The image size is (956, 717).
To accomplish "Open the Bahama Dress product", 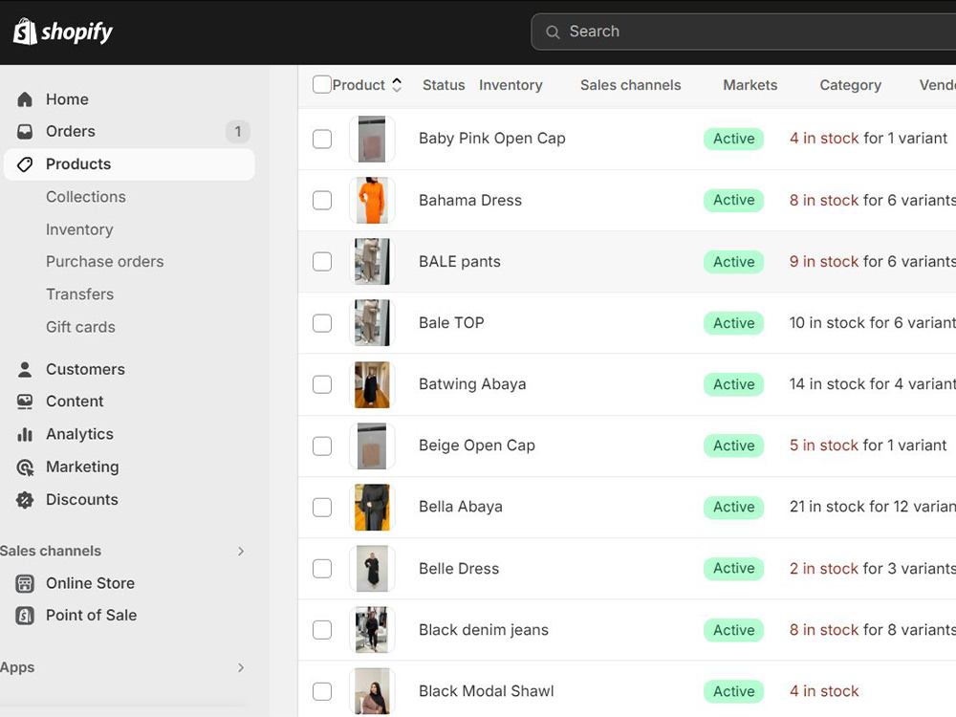I will point(470,201).
